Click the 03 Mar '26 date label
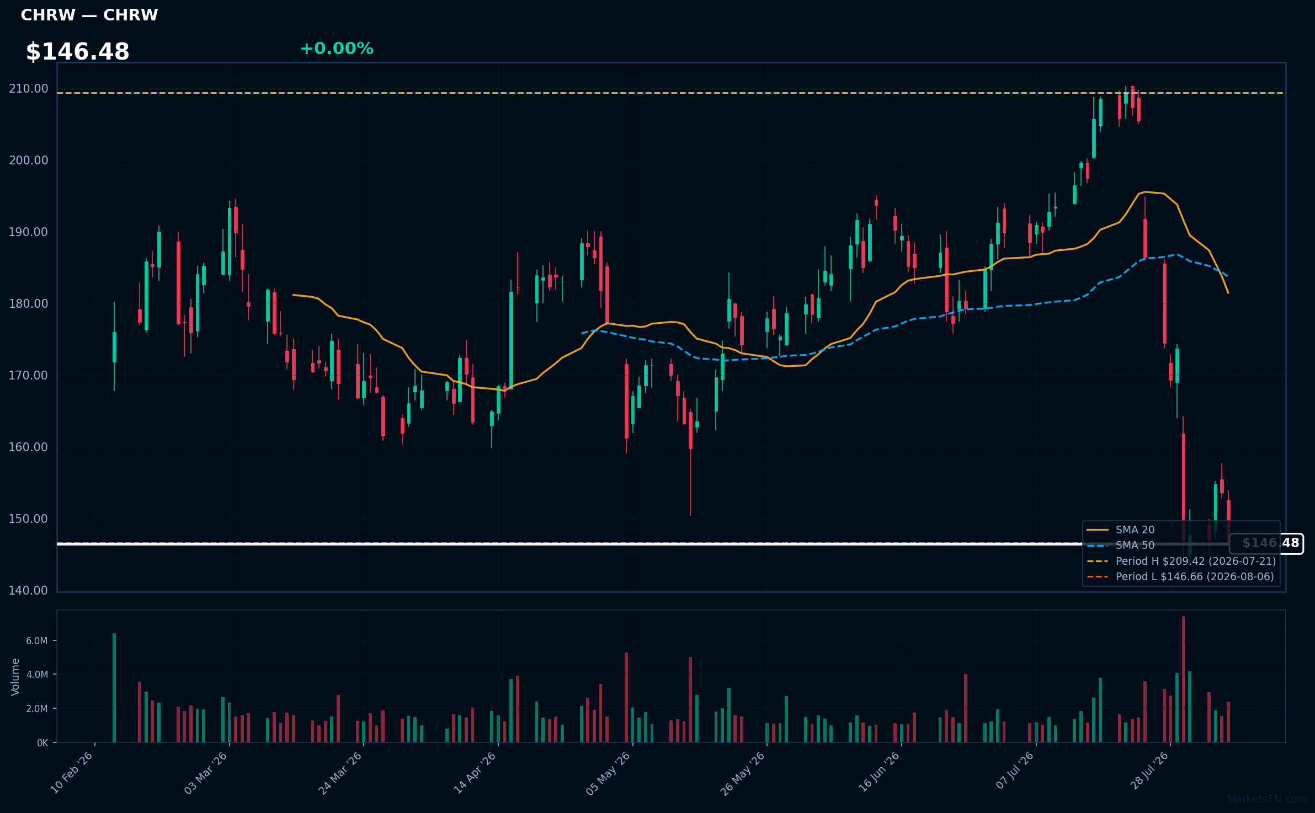Viewport: 1315px width, 813px height. coord(206,773)
